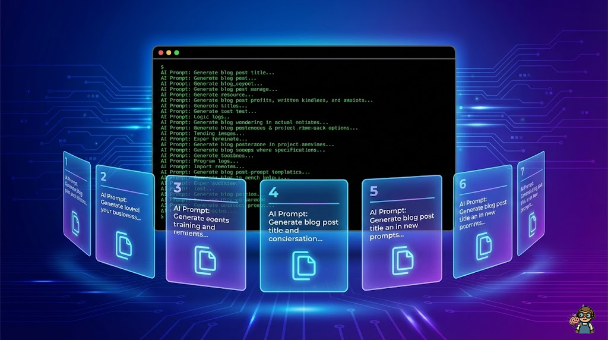Select the "Generate lovrel your business" text on card 2
608x340 pixels.
tap(121, 207)
